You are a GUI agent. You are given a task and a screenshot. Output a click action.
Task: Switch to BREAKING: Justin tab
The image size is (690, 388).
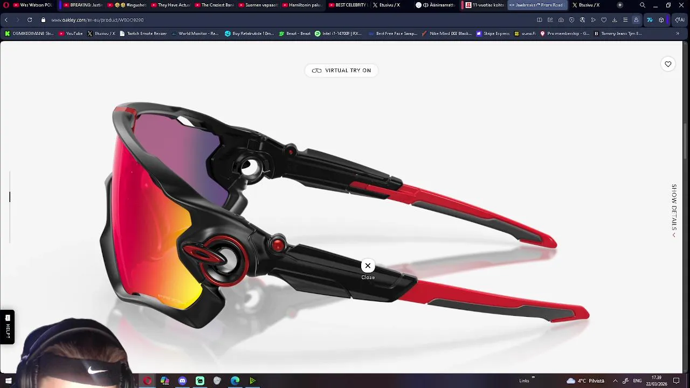click(82, 5)
